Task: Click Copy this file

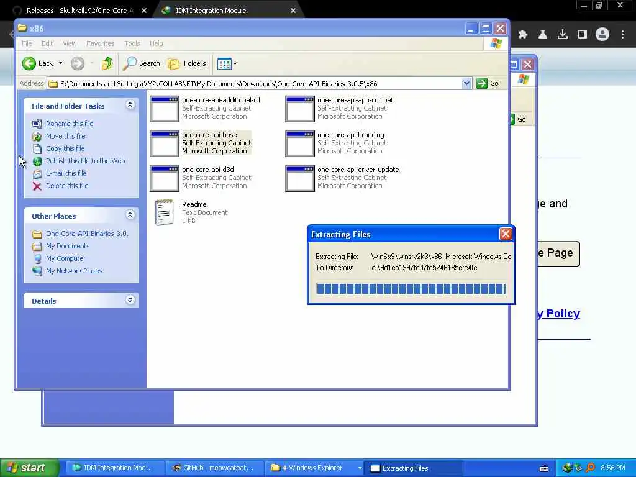Action: (x=65, y=148)
